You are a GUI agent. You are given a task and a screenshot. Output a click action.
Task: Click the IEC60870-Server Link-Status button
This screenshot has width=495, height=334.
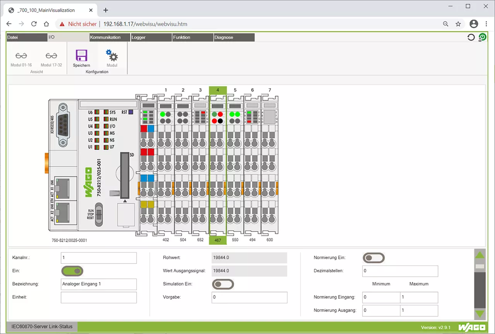tap(42, 327)
